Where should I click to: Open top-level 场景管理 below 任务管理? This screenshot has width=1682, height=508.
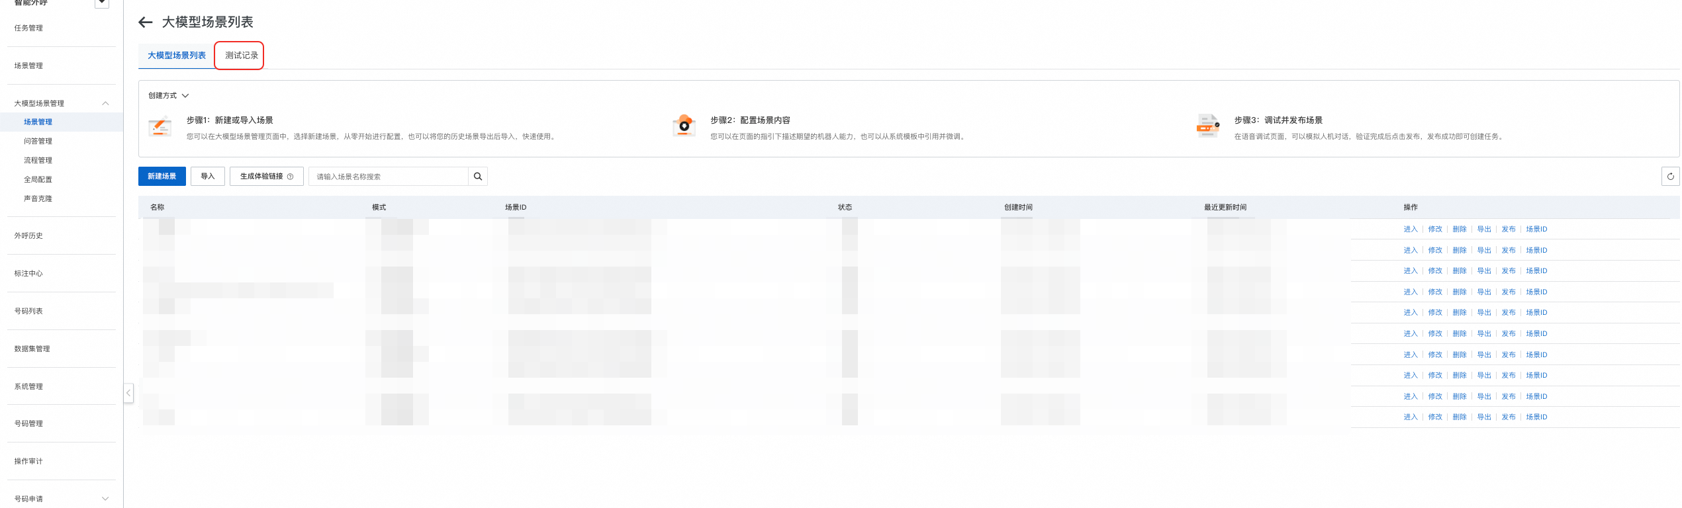(28, 65)
